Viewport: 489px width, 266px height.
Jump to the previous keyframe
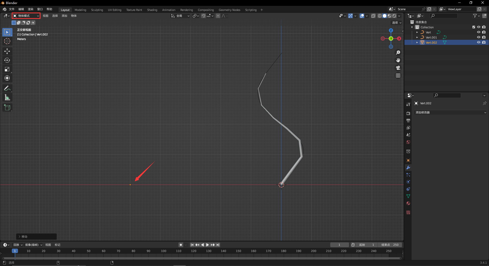click(x=197, y=245)
